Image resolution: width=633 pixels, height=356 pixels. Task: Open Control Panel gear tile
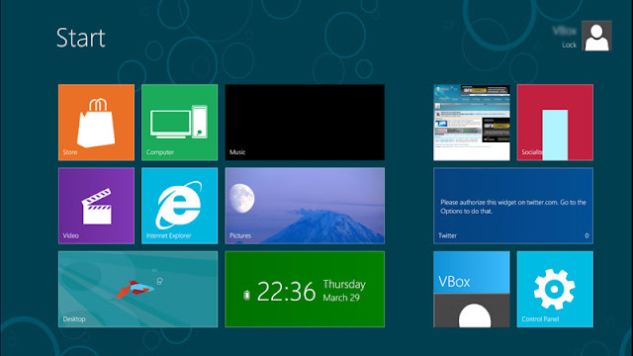(555, 289)
